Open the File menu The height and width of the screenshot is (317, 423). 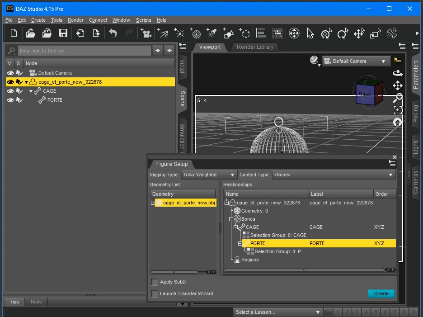coord(9,20)
